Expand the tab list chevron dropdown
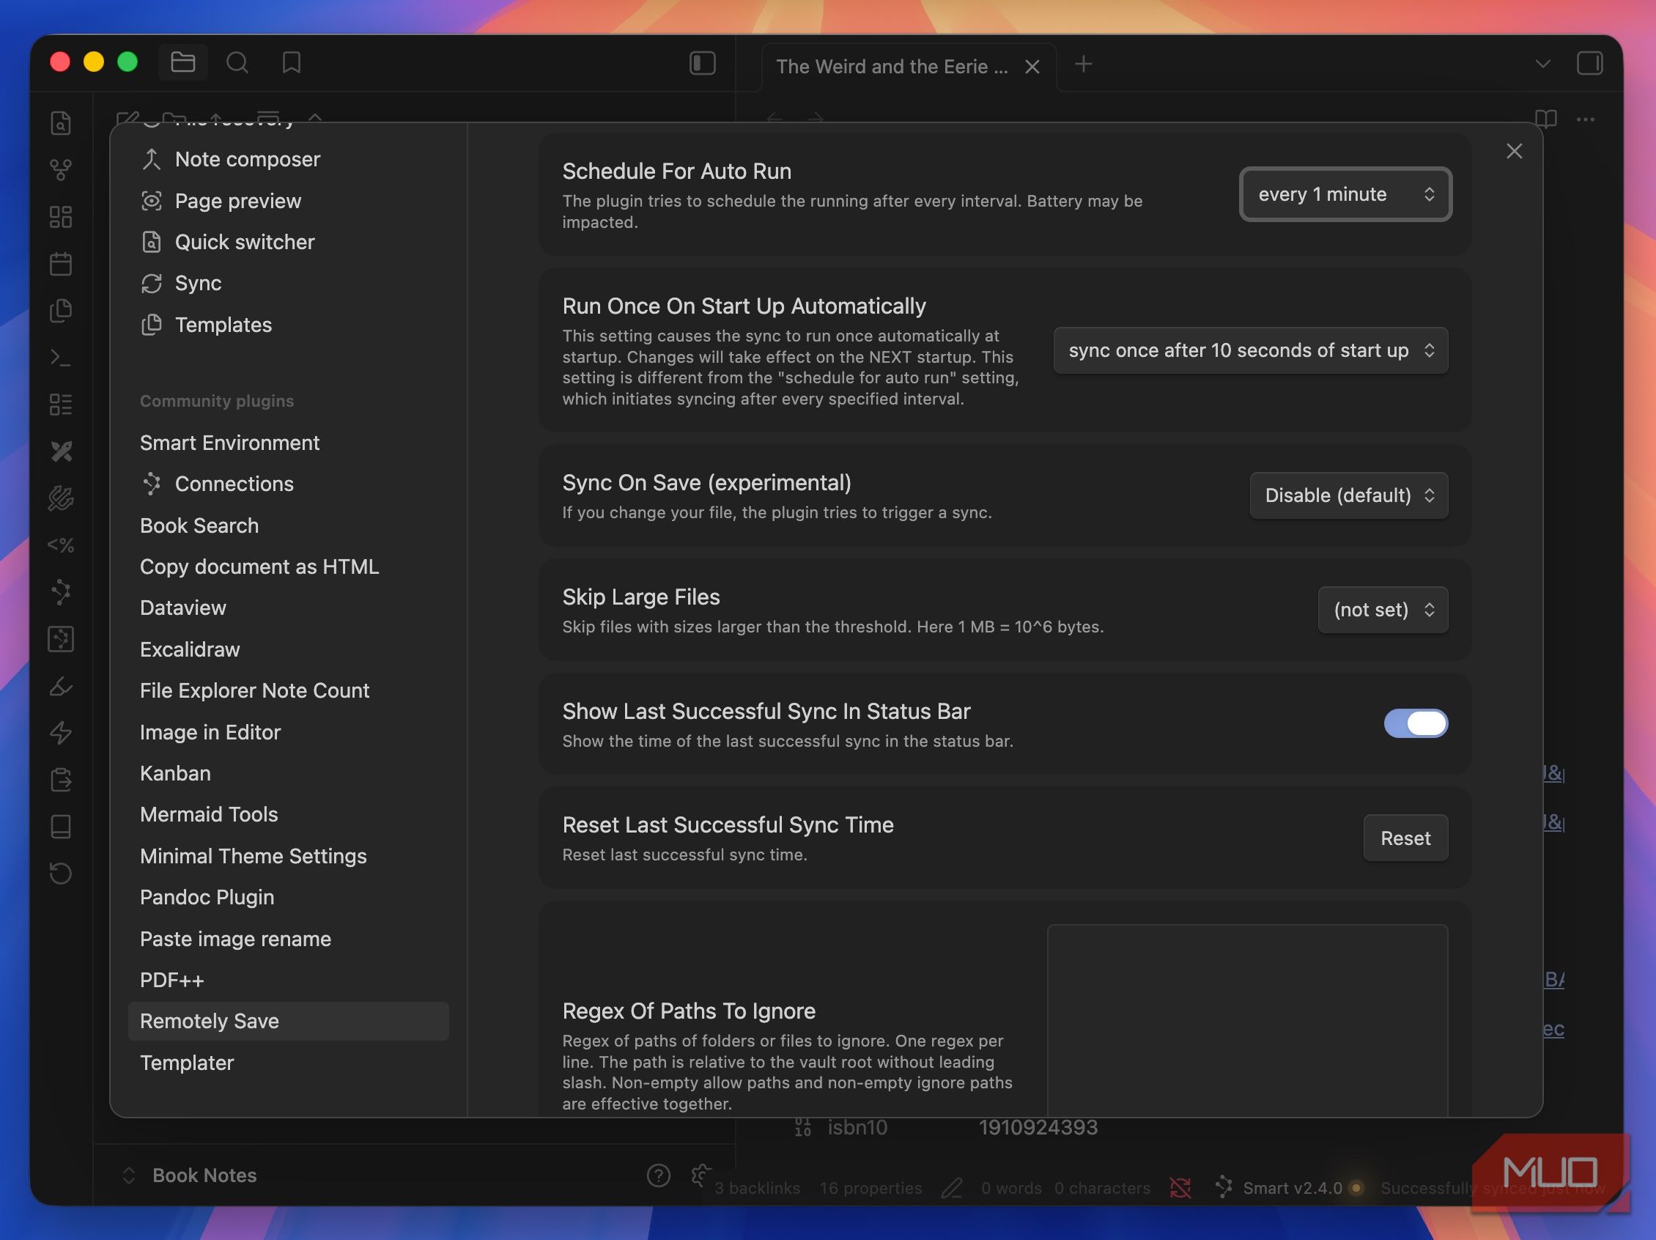 [1543, 64]
